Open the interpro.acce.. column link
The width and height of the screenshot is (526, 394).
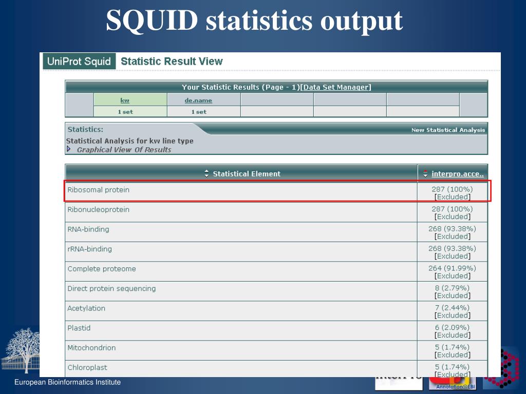pos(458,174)
